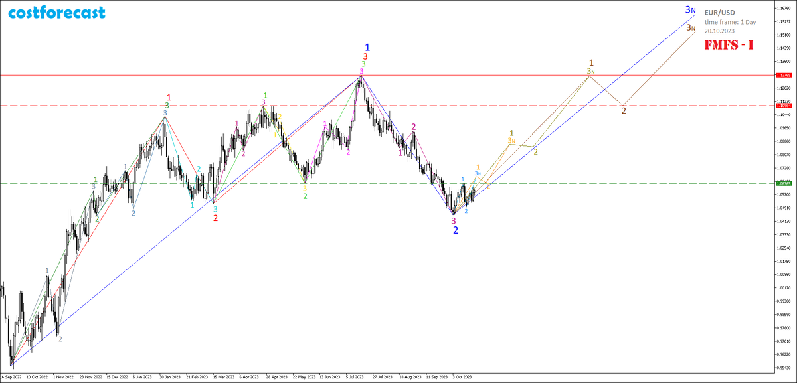Click the 10 Oct 2022 date label
The width and height of the screenshot is (797, 383).
36,376
